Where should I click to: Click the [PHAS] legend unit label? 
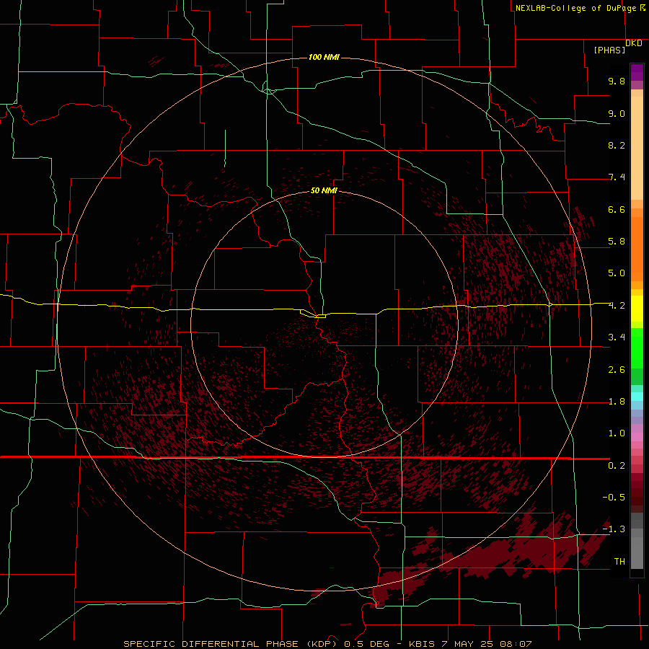(x=609, y=50)
